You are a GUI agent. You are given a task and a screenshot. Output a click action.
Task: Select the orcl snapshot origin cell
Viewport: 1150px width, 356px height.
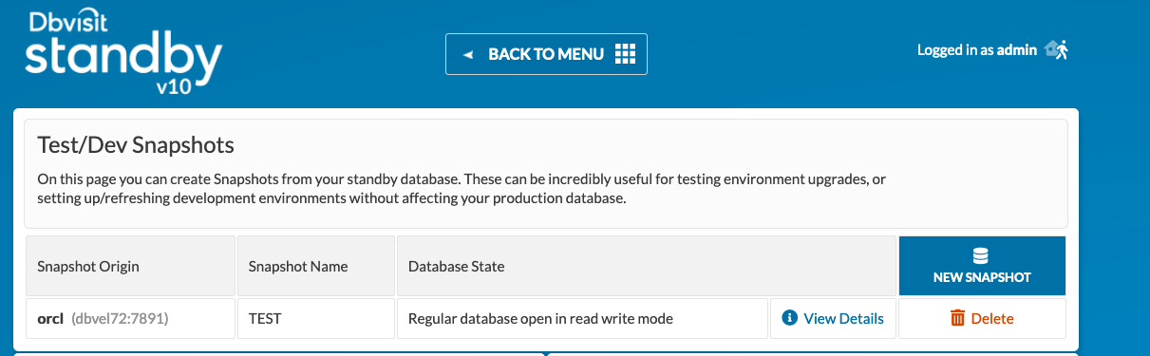[130, 318]
